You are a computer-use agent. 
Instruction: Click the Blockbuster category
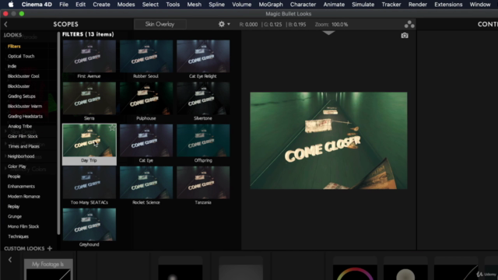tap(19, 86)
